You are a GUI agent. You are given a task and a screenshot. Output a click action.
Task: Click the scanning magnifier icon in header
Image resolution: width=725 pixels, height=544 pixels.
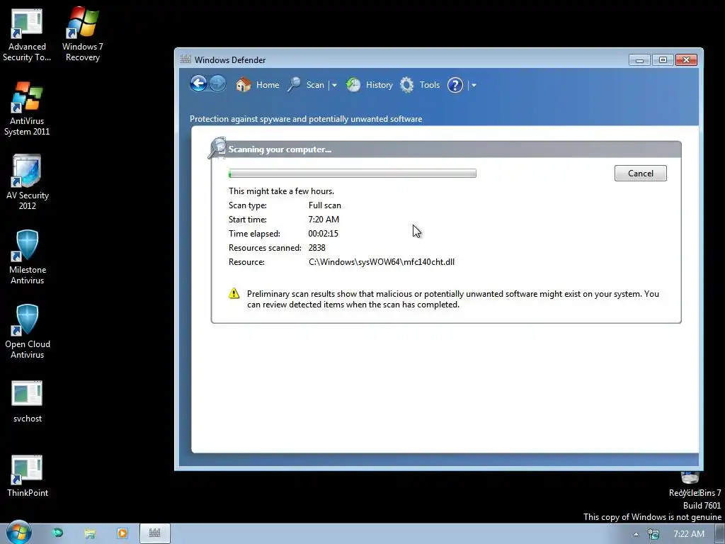click(217, 148)
